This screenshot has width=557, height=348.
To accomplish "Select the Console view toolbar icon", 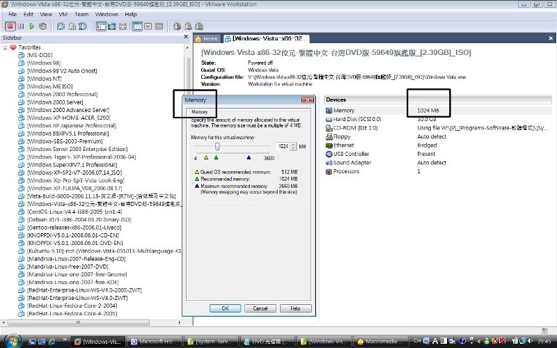I will (148, 26).
